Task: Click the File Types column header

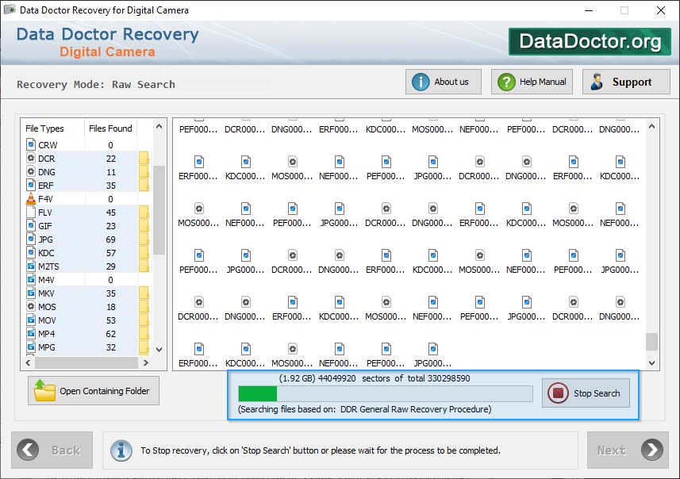Action: point(45,128)
